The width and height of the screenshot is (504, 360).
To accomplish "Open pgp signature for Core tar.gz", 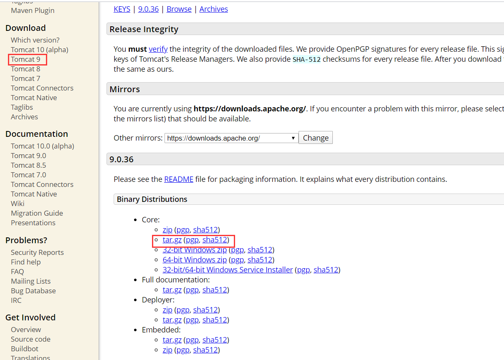I will click(192, 239).
